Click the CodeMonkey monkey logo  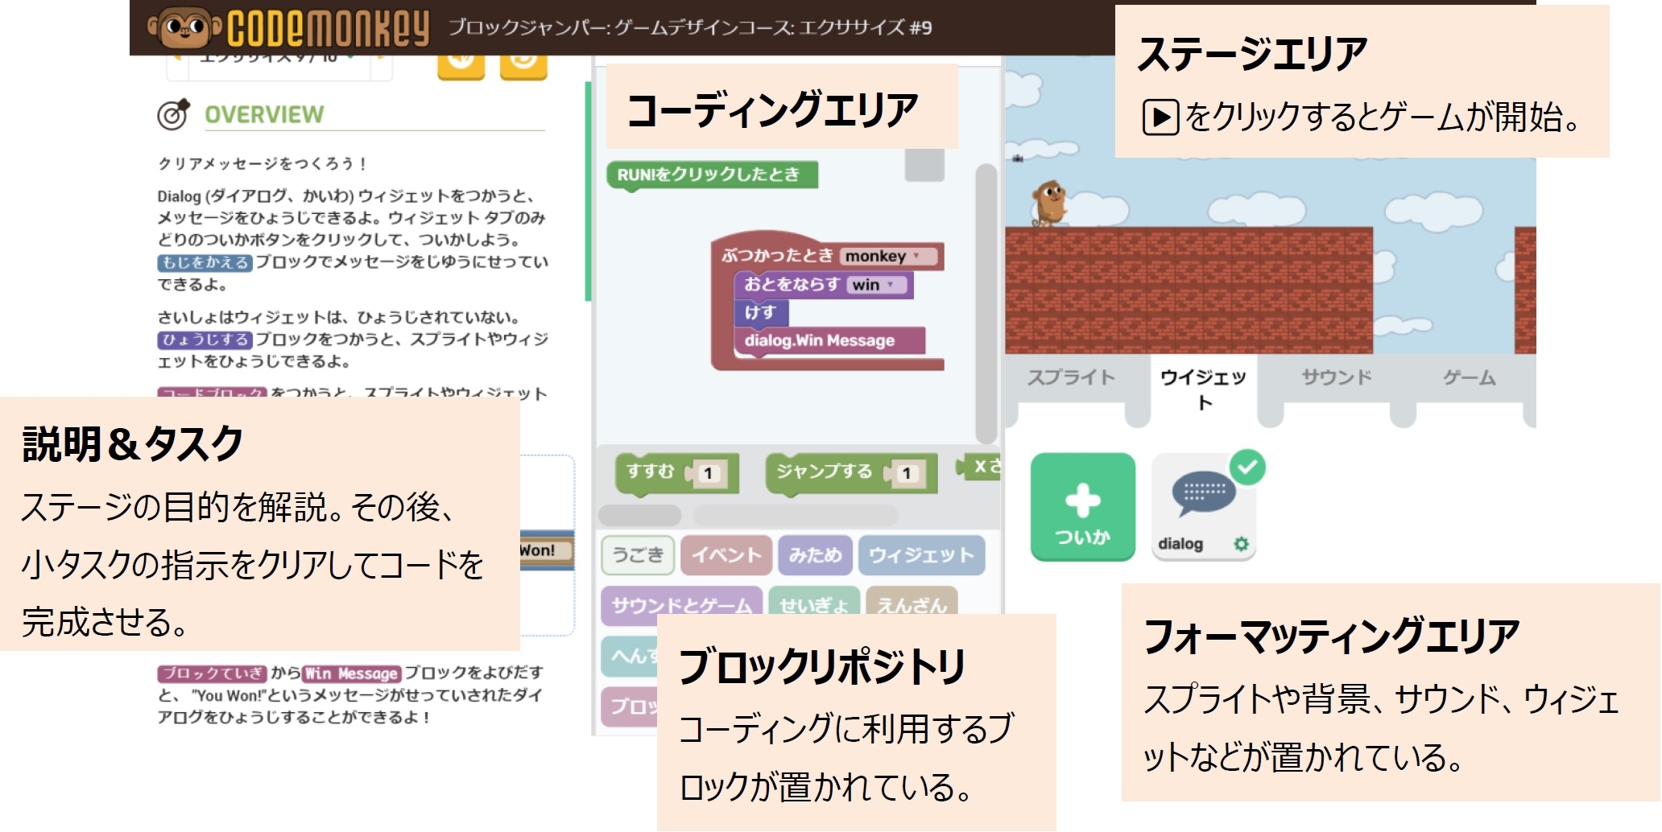(185, 26)
